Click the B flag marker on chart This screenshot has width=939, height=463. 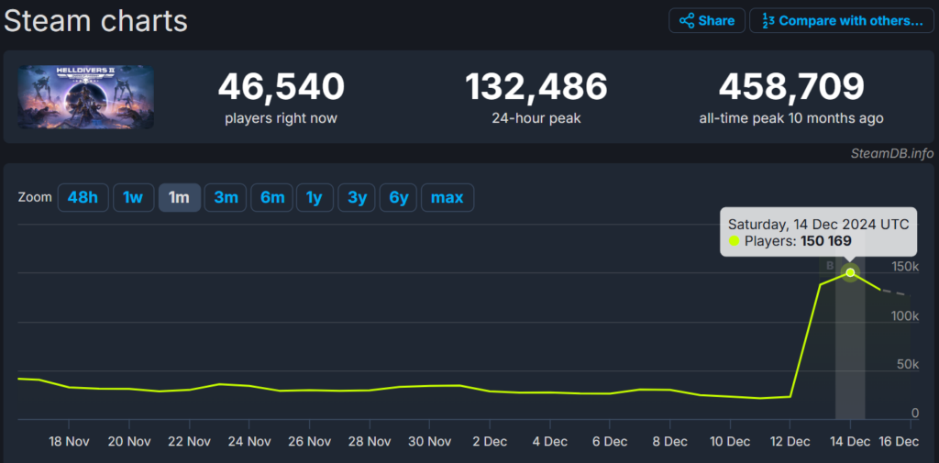click(829, 266)
